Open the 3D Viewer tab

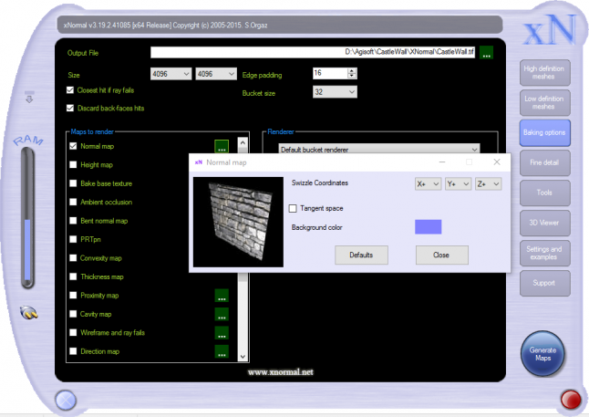click(544, 221)
